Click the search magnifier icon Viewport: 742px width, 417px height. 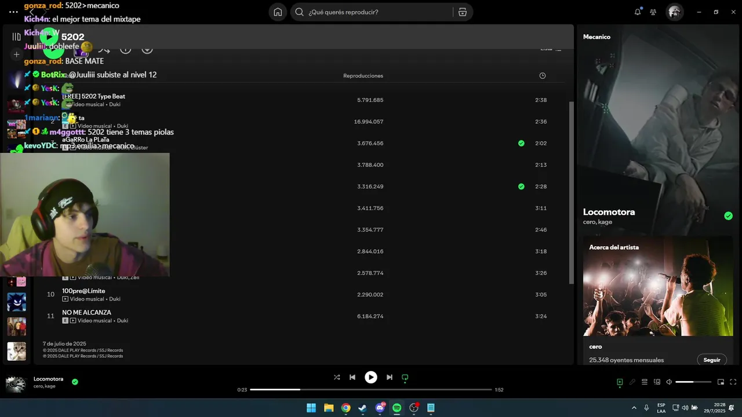[x=299, y=12]
